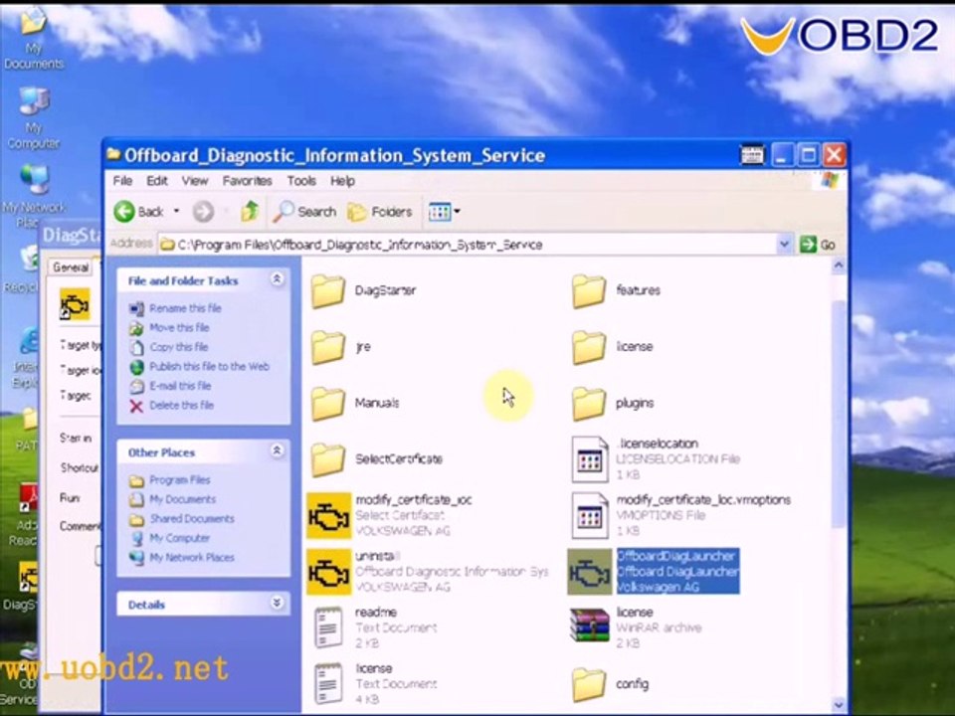Click the Forward navigation arrow
The height and width of the screenshot is (716, 955).
(x=203, y=211)
